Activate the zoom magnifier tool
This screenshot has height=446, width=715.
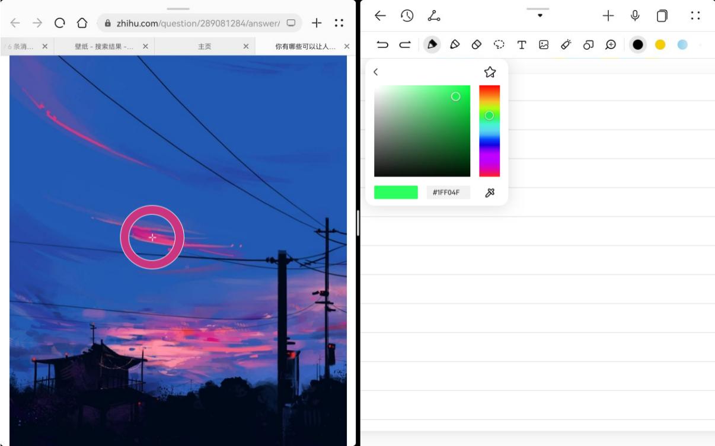coord(610,44)
